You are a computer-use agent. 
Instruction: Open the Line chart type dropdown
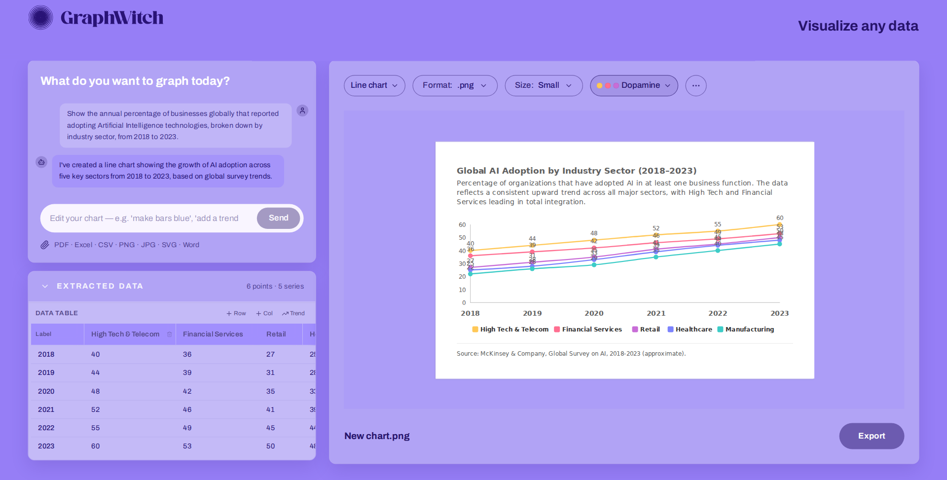(x=374, y=85)
